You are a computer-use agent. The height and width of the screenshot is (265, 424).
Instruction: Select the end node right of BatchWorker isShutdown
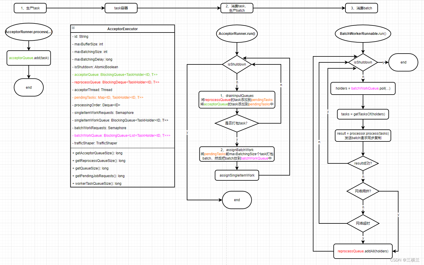(403, 62)
